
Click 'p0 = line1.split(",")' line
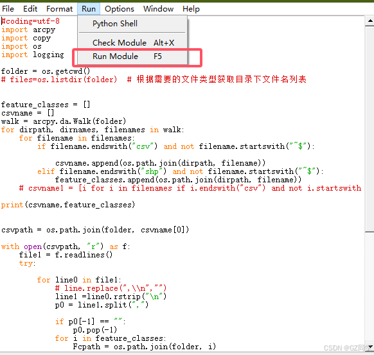coord(102,305)
